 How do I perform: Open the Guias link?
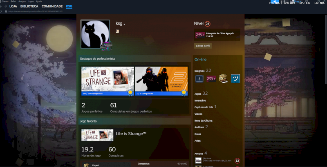pos(197,134)
